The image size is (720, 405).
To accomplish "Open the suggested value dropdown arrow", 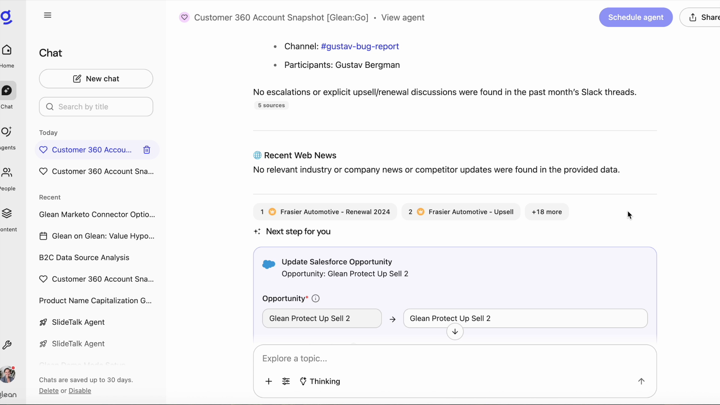I will [454, 332].
